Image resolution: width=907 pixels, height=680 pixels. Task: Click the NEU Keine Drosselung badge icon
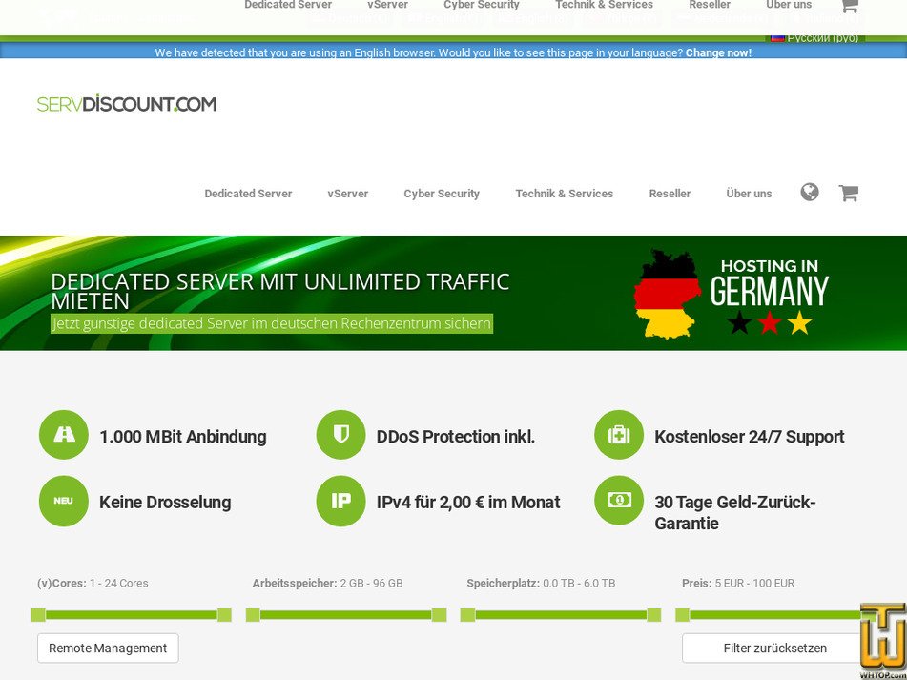(x=64, y=502)
